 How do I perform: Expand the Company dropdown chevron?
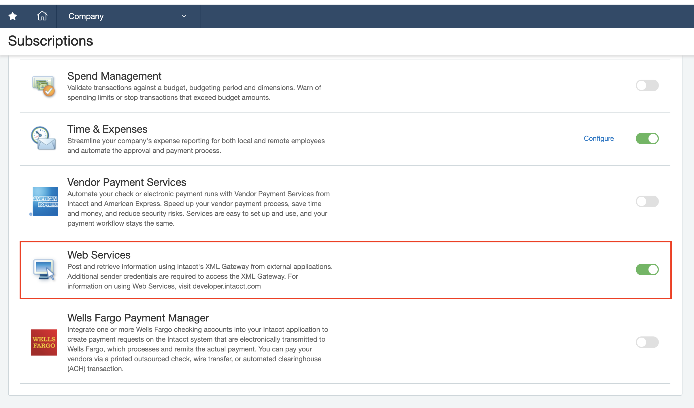tap(184, 16)
